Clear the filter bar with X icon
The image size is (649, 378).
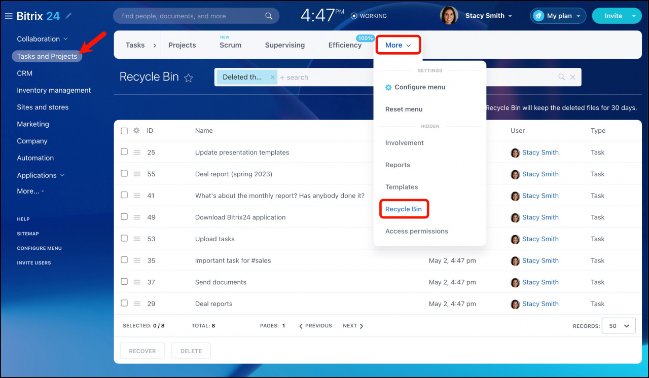click(572, 77)
